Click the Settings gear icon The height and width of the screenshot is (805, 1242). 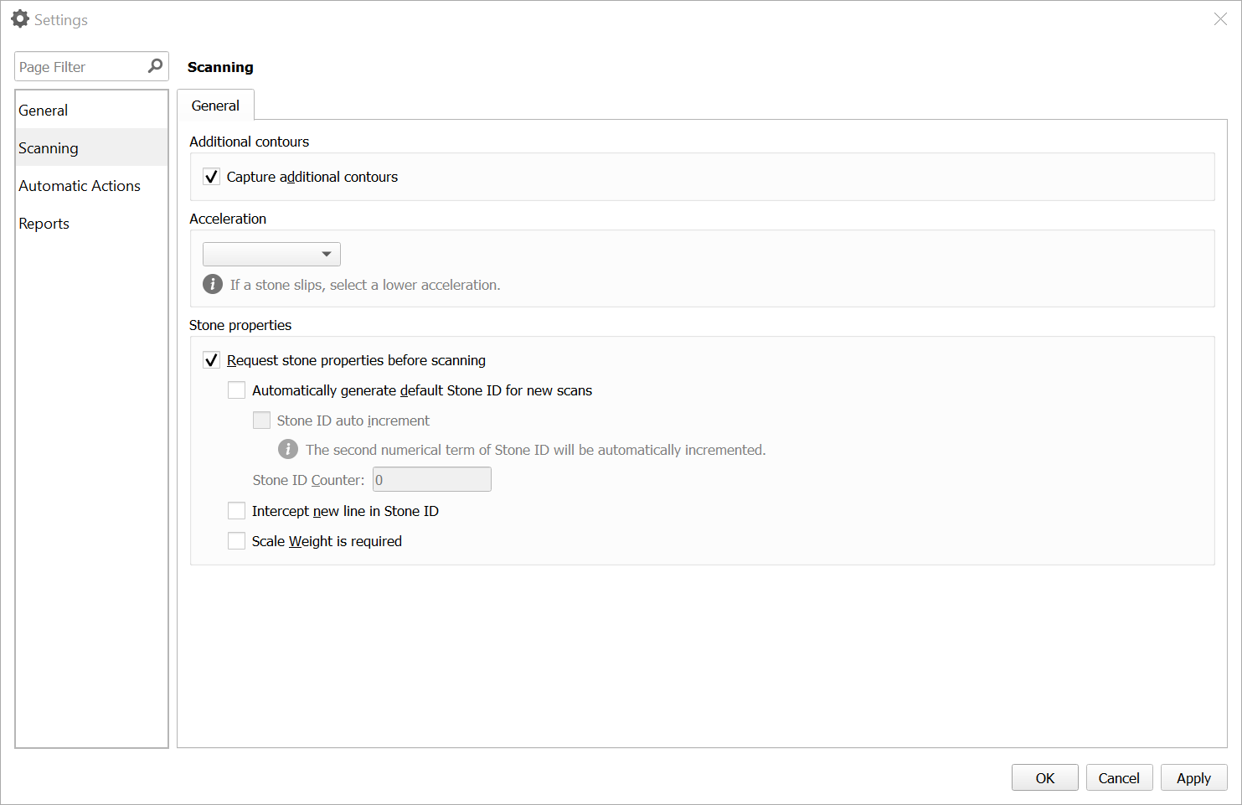19,18
